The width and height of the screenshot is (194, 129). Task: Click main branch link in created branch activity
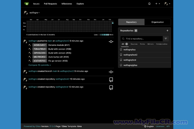pyautogui.click(x=55, y=71)
